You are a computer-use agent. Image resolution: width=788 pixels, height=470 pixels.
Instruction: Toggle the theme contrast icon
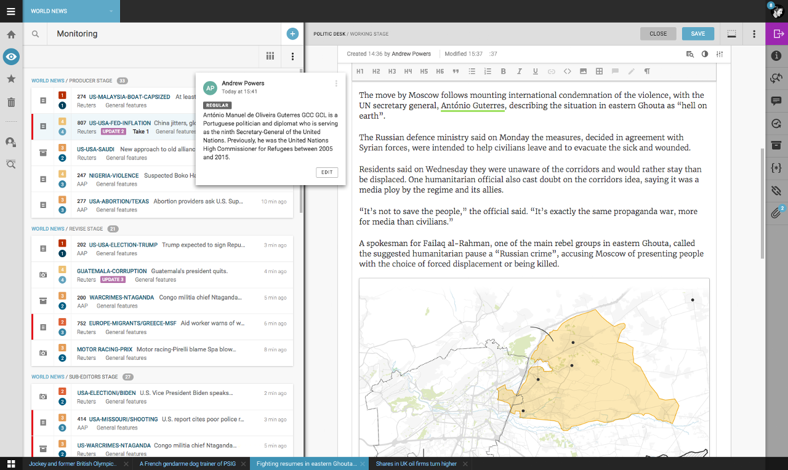click(705, 54)
